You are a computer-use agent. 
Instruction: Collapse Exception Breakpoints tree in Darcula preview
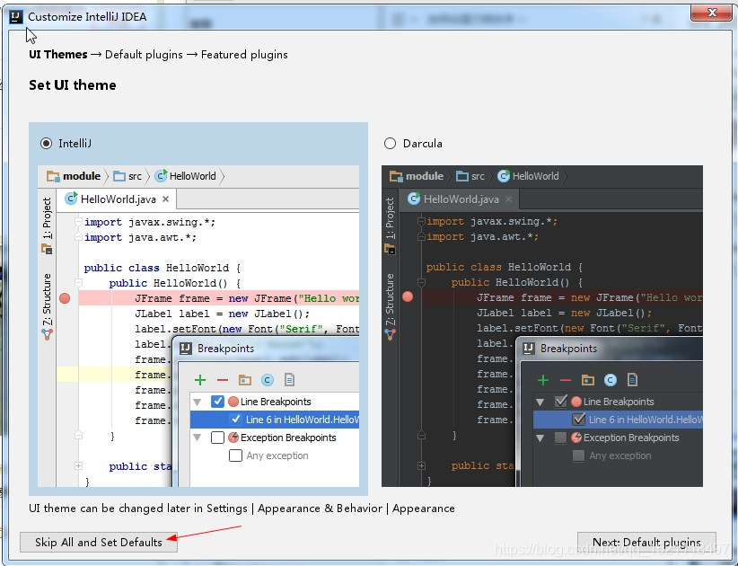(x=540, y=438)
